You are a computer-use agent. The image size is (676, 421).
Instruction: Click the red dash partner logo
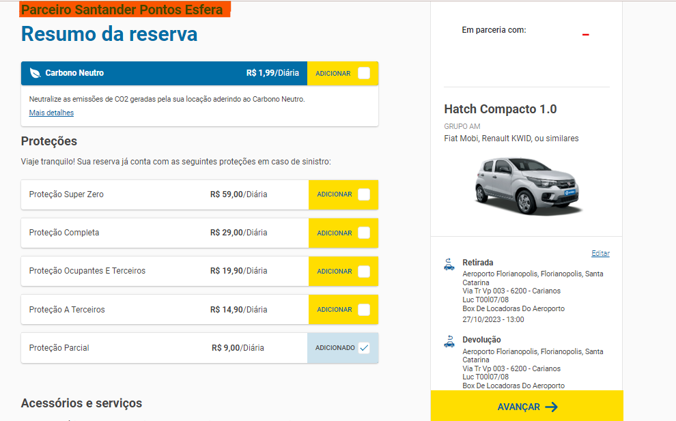[585, 35]
